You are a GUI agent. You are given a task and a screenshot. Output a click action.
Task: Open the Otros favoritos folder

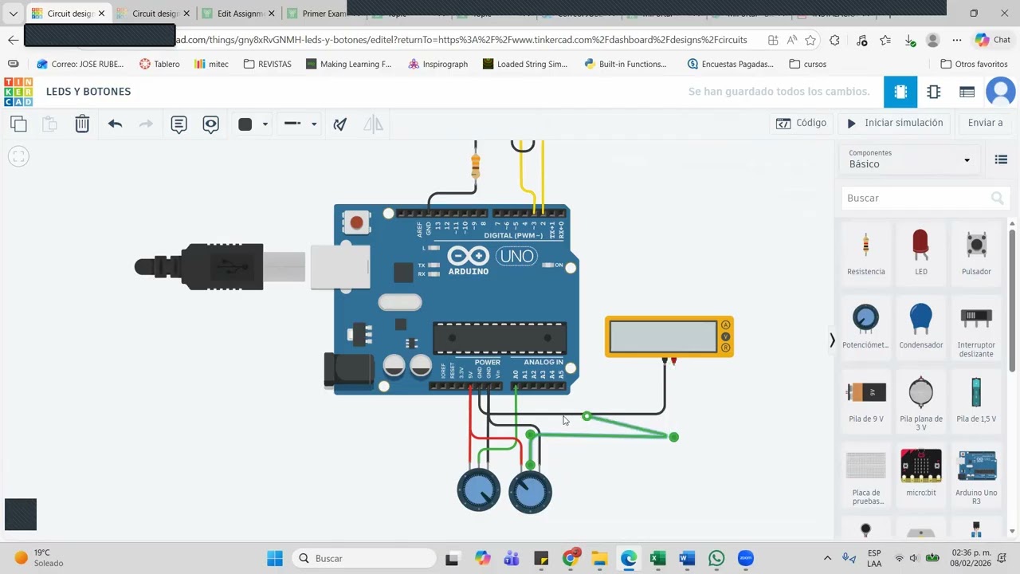pos(974,64)
